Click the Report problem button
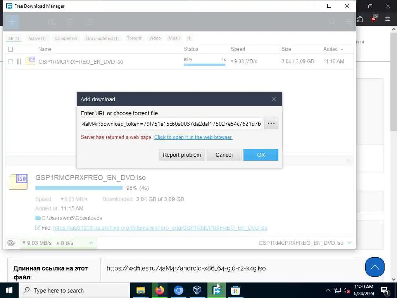Screen dimensions: 397x298 pyautogui.click(x=182, y=155)
